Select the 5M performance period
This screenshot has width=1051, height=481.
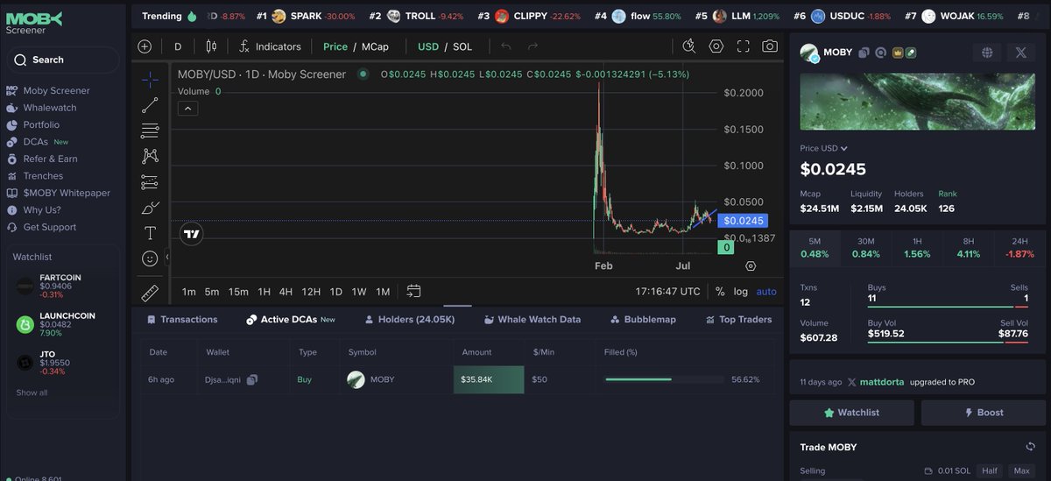click(x=815, y=247)
